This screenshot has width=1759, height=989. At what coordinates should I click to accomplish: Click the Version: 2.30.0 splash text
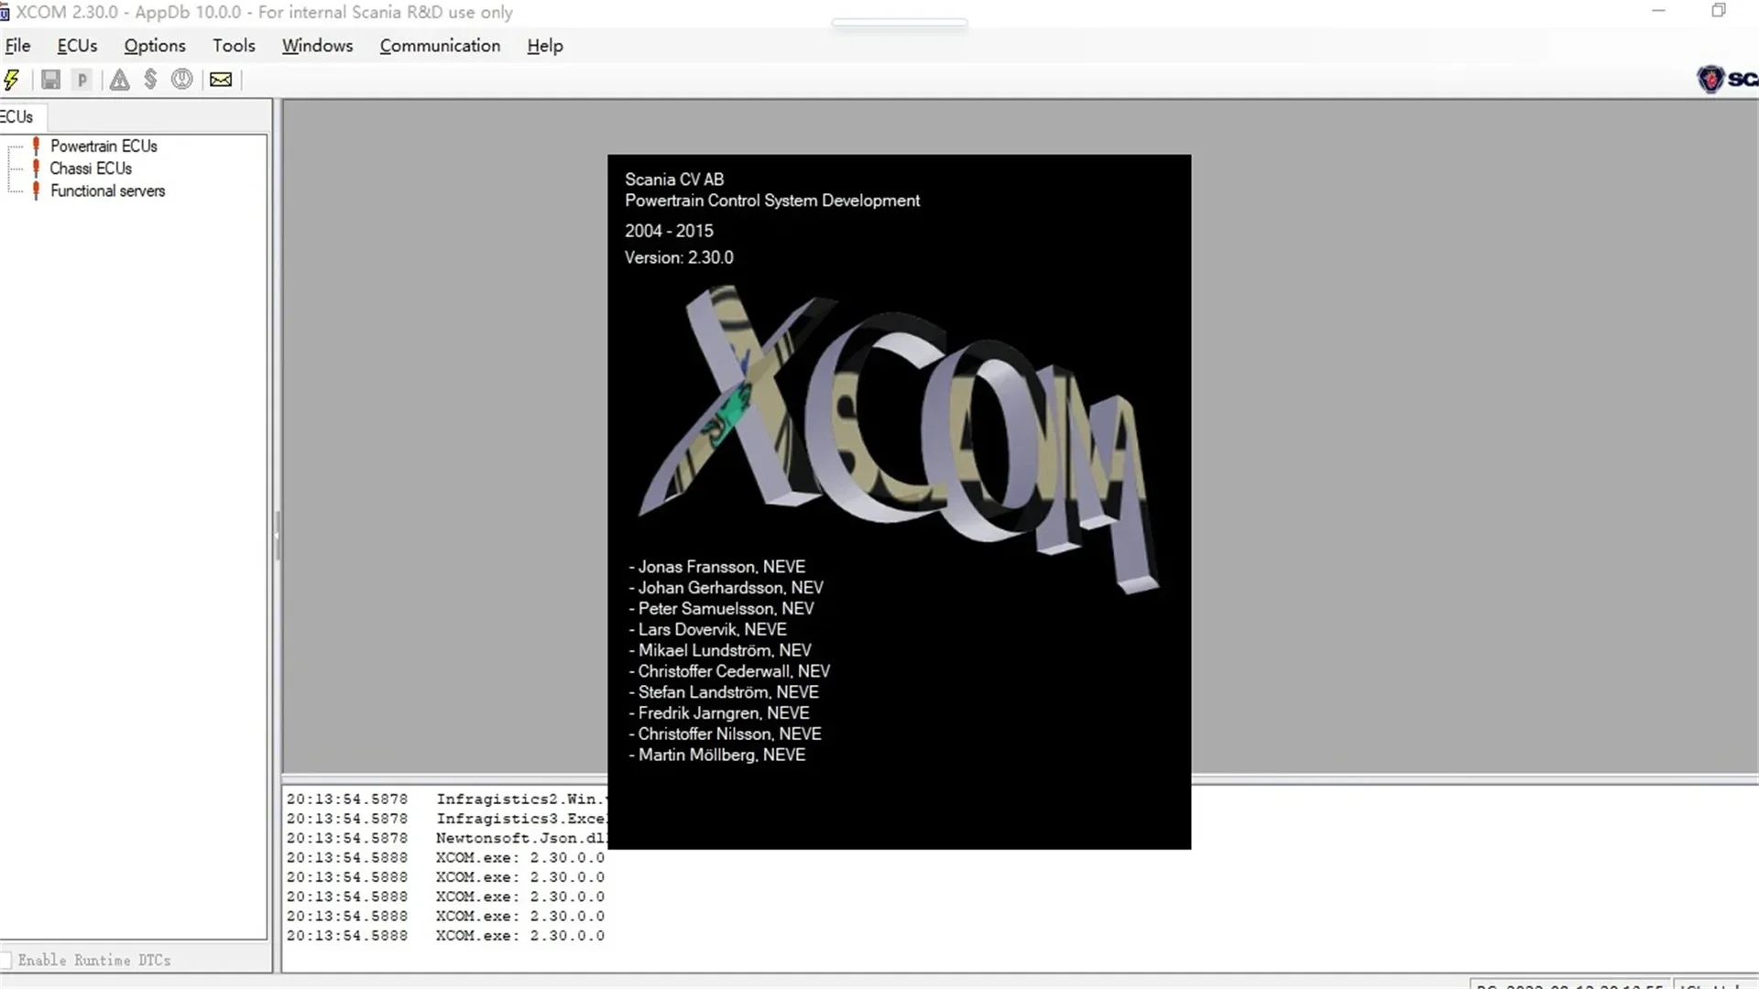pos(679,257)
